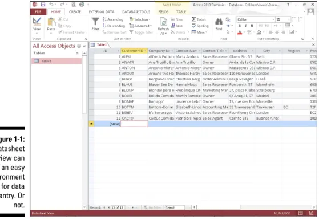Click the Redo arrow in the title bar
The height and width of the screenshot is (220, 319).
point(62,5)
